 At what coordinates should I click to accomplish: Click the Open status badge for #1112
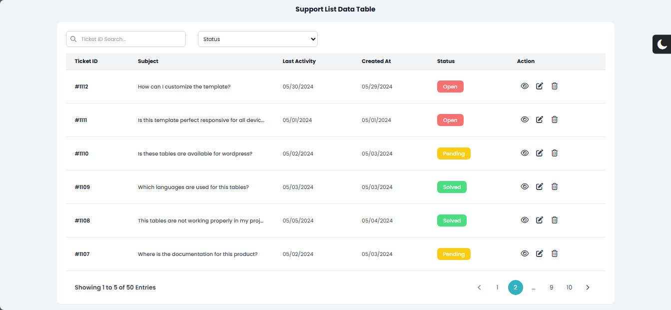[x=450, y=86]
